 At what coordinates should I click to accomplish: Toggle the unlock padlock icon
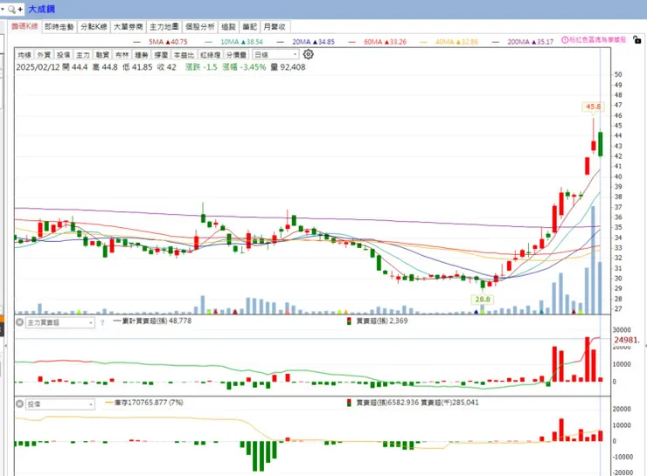pos(637,40)
